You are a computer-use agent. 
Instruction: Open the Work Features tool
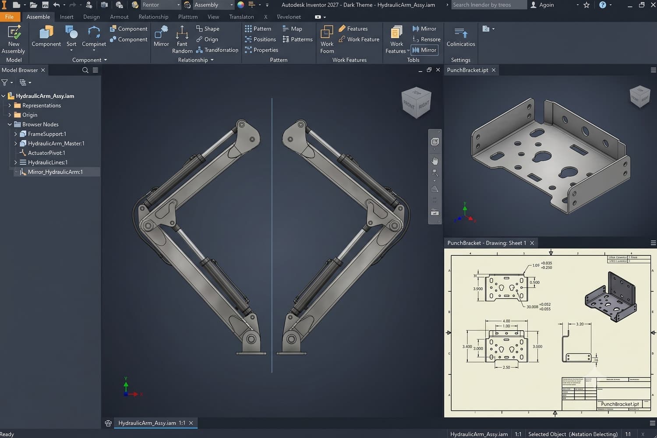(x=396, y=39)
